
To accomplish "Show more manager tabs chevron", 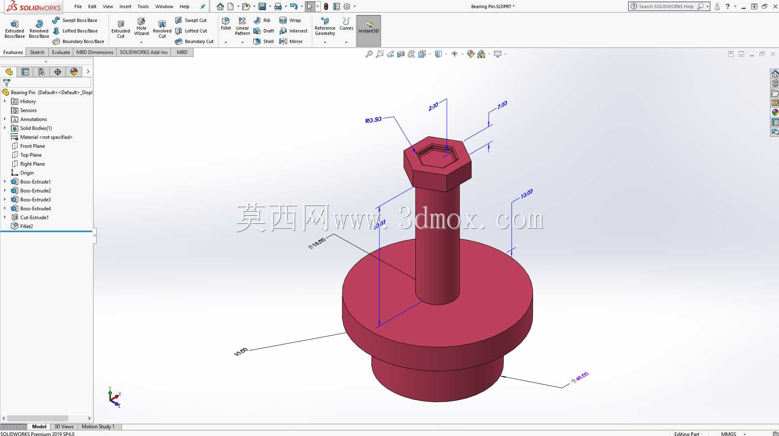I will click(88, 72).
